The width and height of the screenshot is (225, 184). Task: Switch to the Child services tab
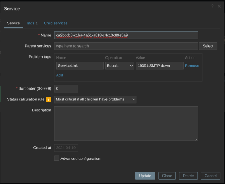click(56, 23)
